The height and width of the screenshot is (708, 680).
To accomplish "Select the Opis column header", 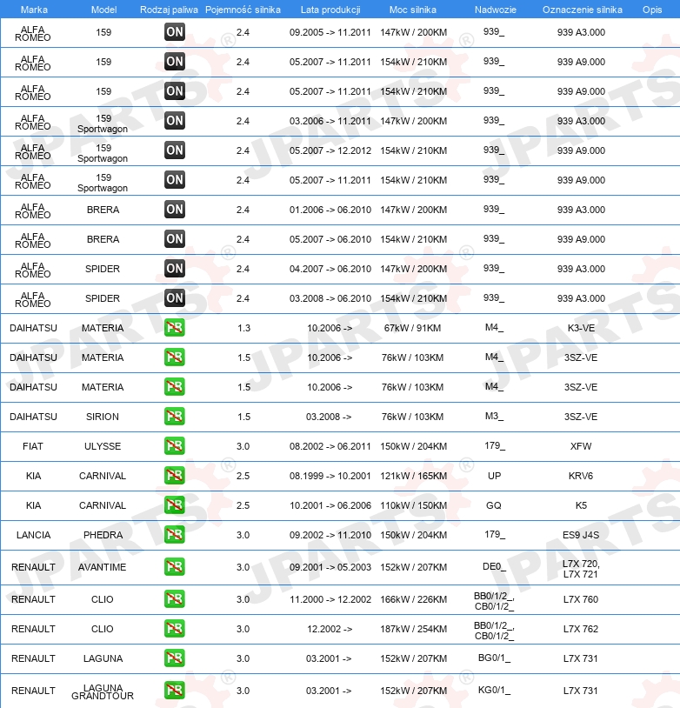I will click(652, 10).
